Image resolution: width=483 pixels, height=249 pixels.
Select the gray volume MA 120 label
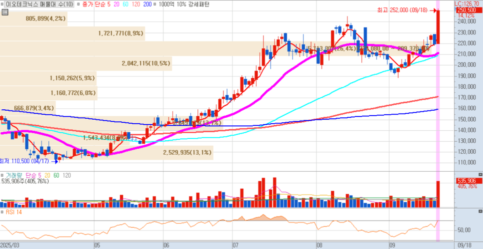(67, 175)
